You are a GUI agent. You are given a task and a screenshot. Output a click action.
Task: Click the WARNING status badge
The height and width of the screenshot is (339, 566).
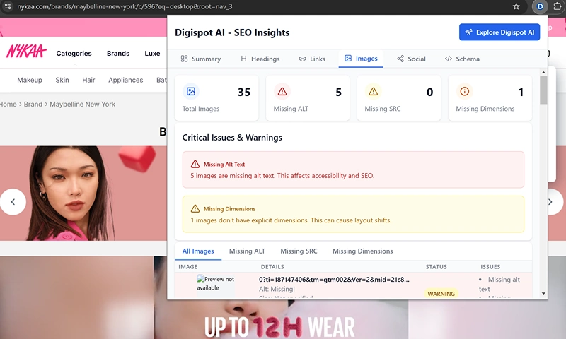pyautogui.click(x=441, y=294)
